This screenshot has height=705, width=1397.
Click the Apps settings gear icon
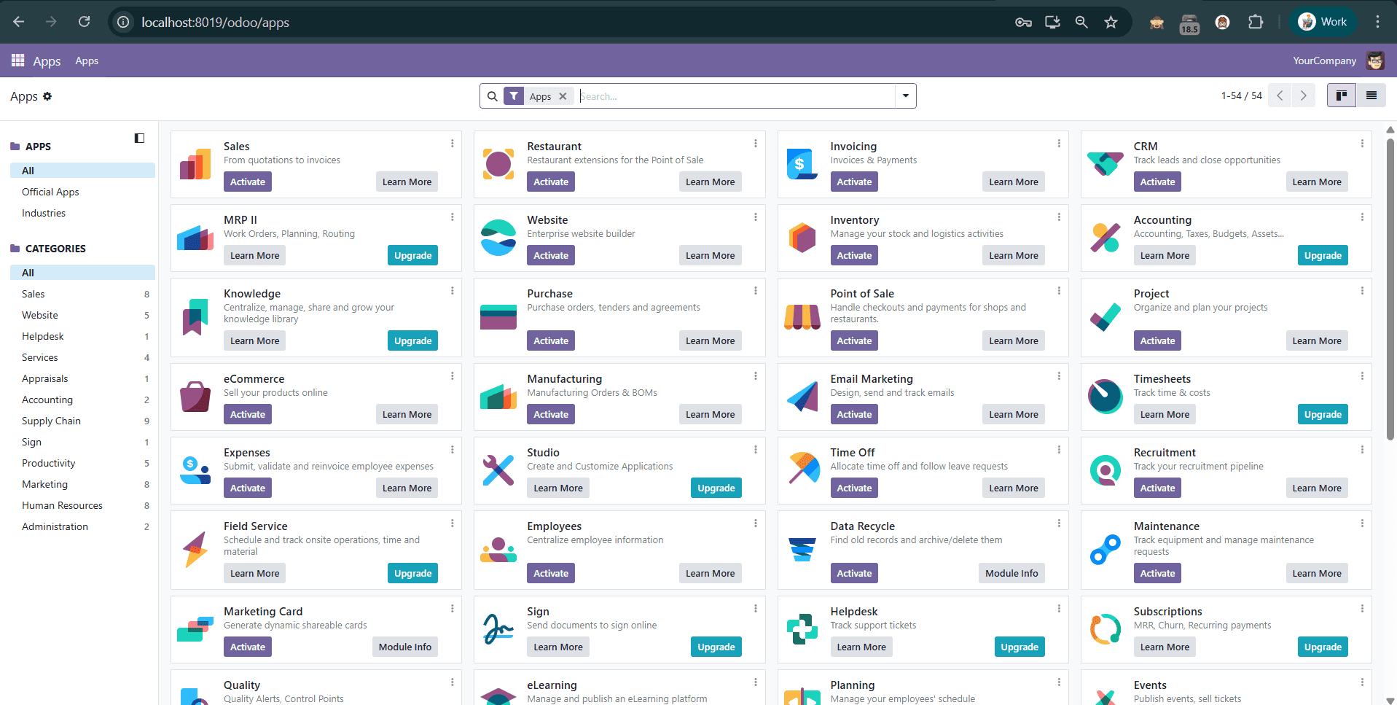click(x=47, y=96)
